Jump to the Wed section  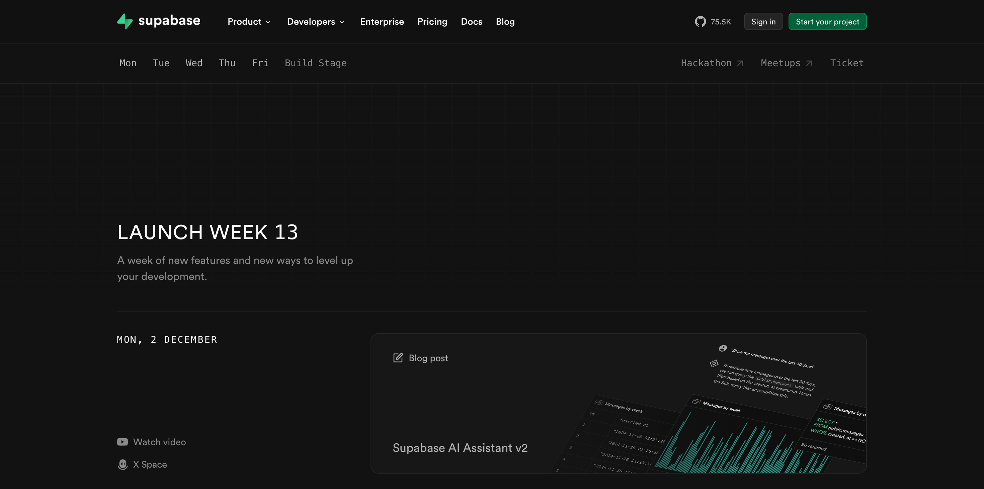[x=194, y=63]
